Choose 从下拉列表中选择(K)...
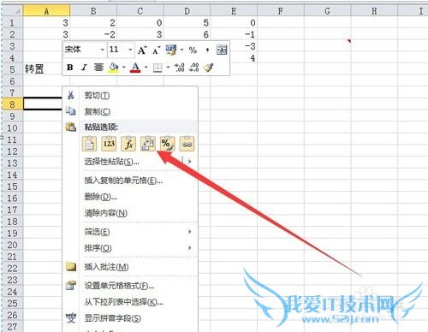Image resolution: width=428 pixels, height=332 pixels. 130,302
